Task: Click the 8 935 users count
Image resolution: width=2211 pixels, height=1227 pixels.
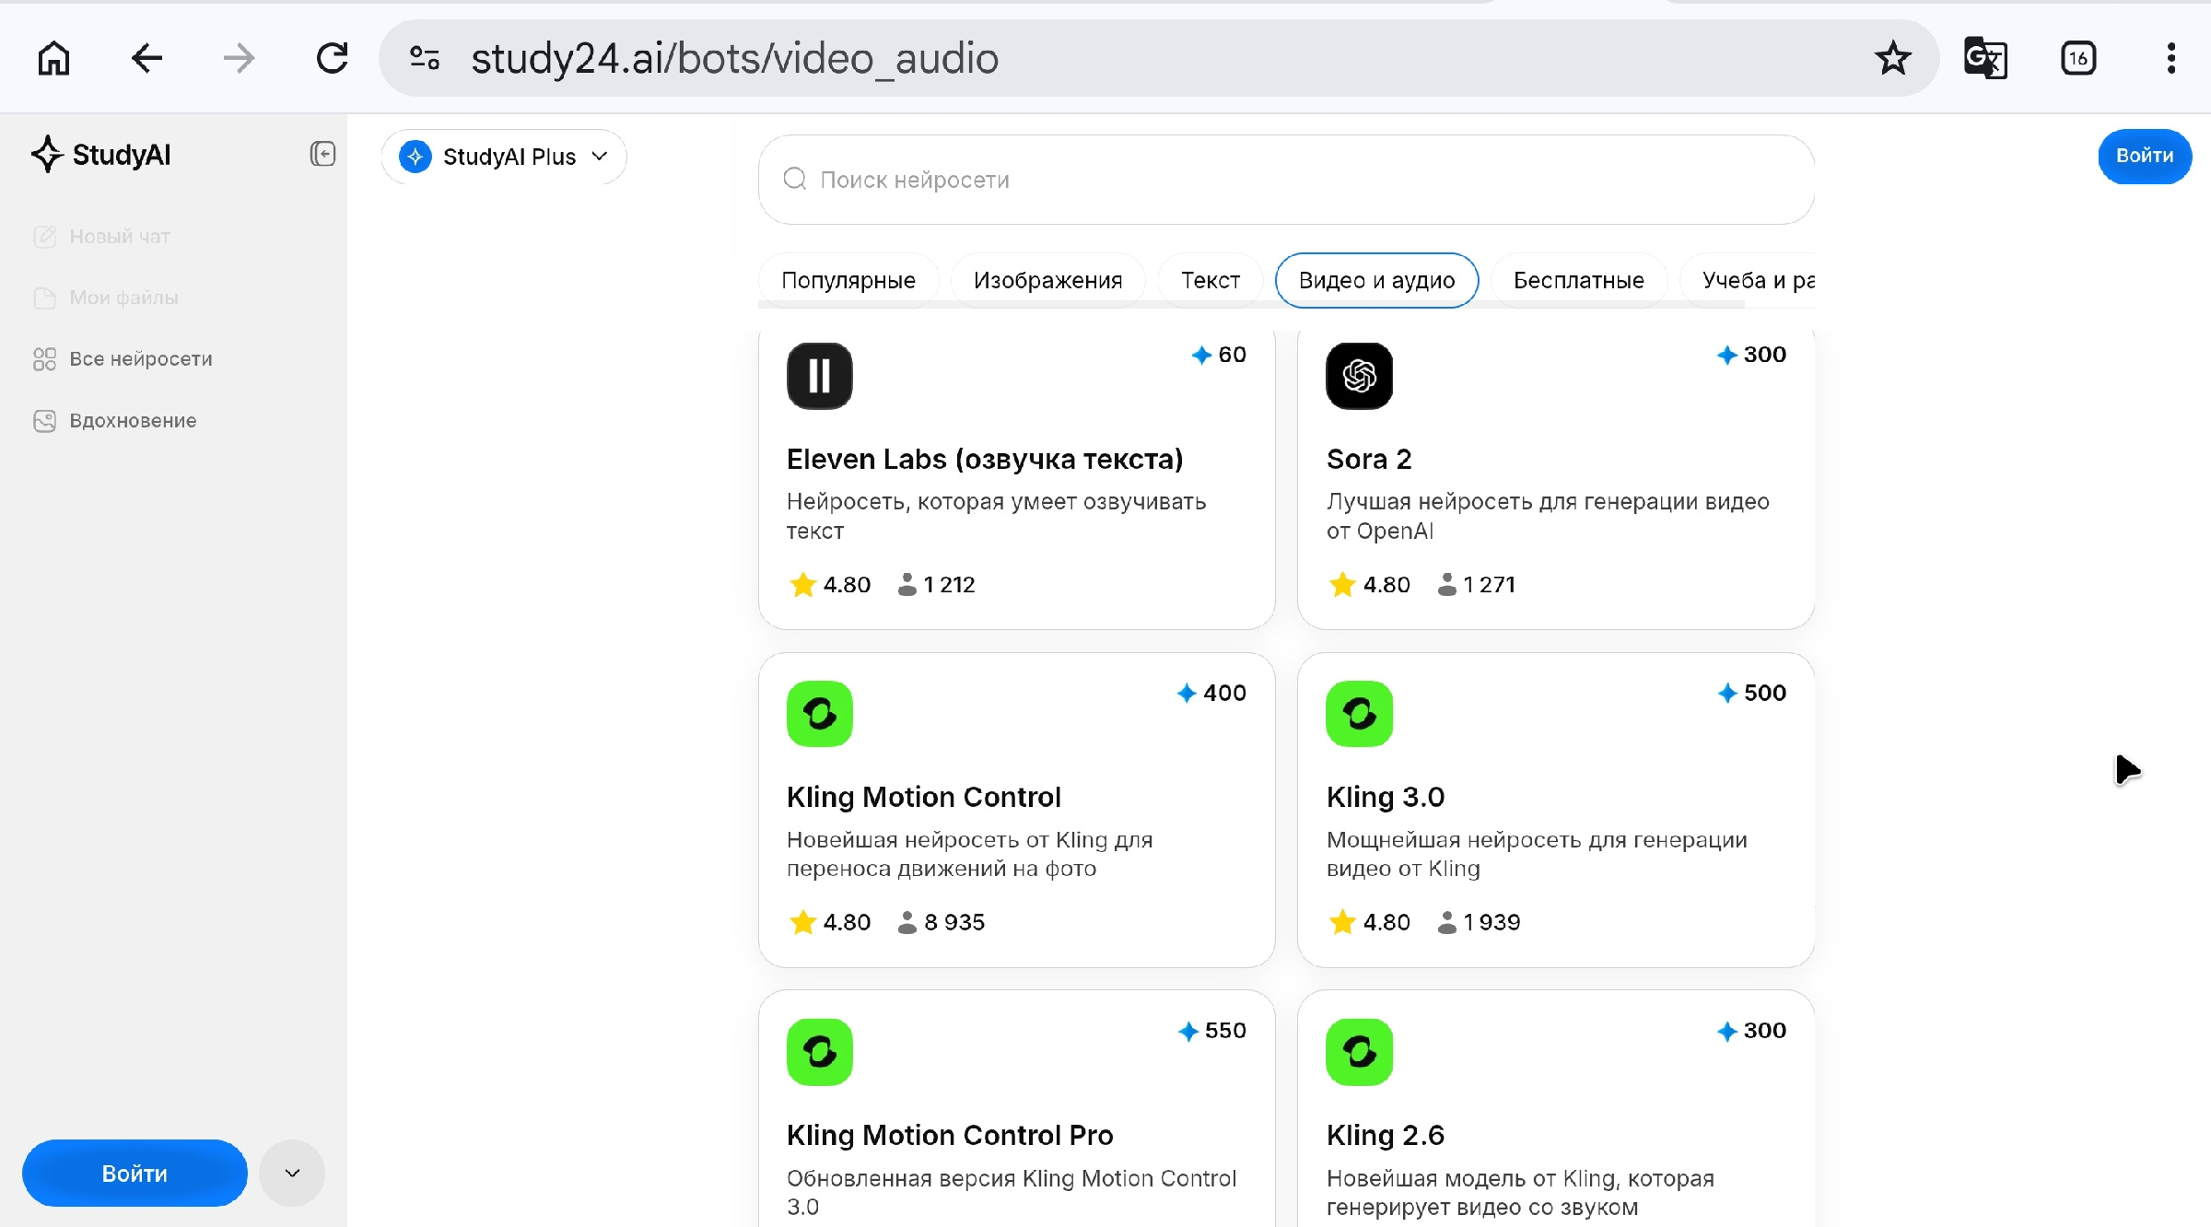Action: (x=954, y=922)
